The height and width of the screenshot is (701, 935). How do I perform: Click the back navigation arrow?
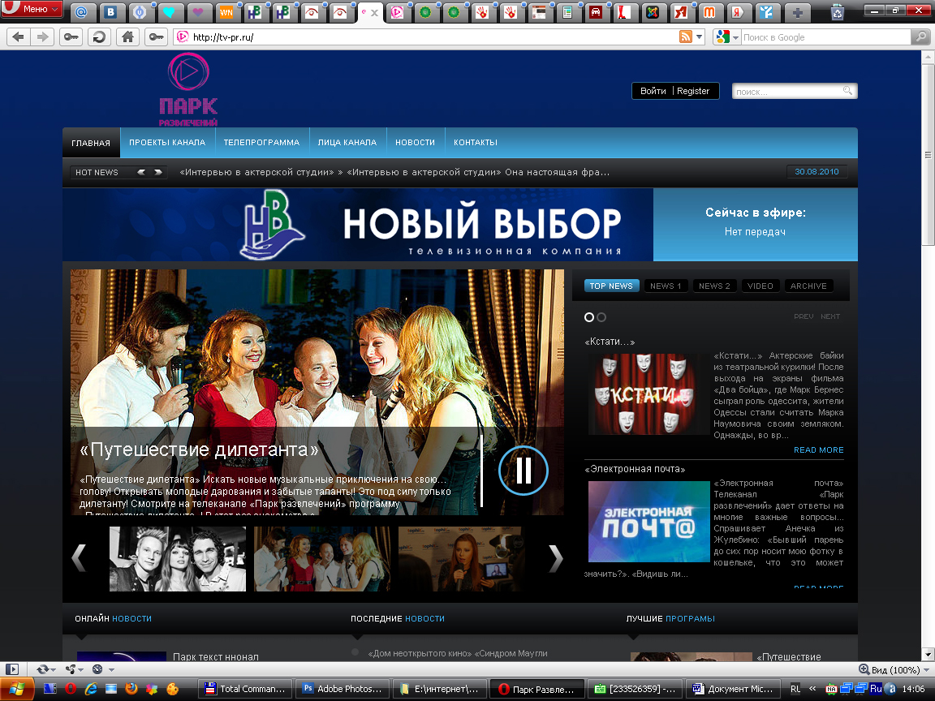tap(19, 37)
